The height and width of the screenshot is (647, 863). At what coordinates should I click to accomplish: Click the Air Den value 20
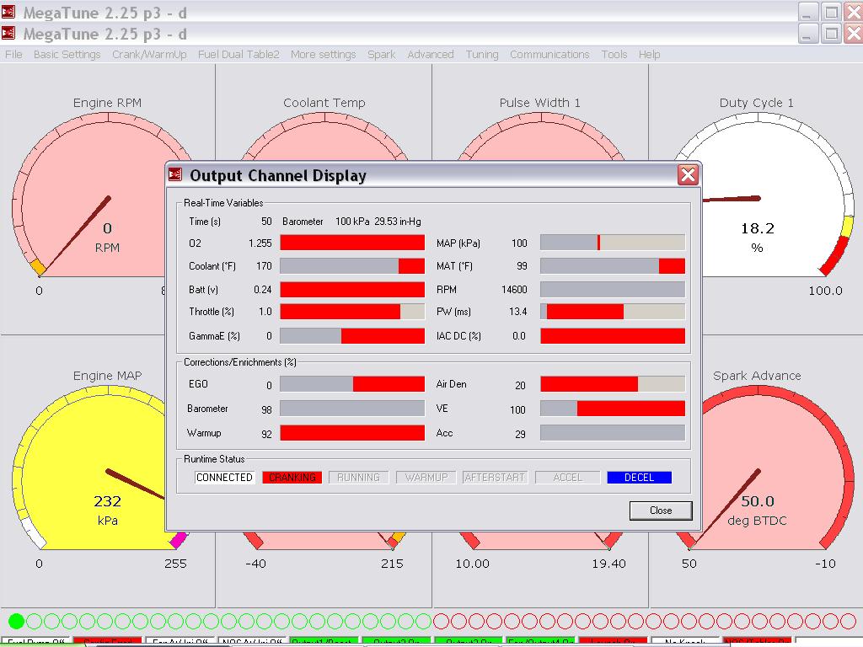(520, 385)
